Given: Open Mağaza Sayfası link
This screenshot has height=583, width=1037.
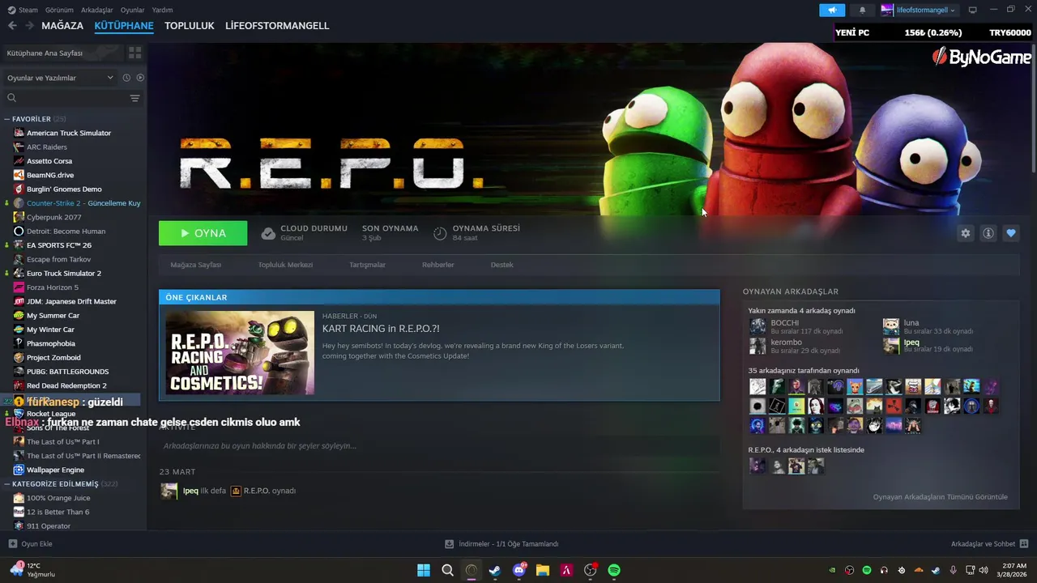Looking at the screenshot, I should 196,265.
